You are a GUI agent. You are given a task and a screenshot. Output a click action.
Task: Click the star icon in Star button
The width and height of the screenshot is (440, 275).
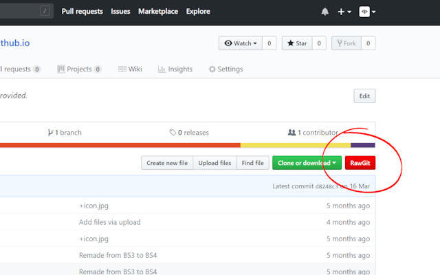click(x=291, y=43)
